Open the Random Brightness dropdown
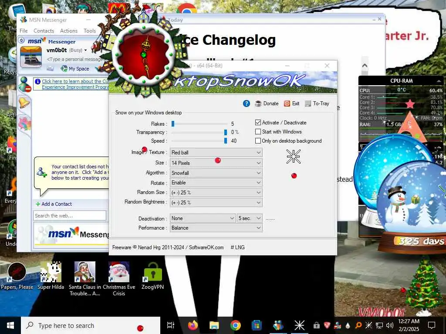The image size is (446, 334). pyautogui.click(x=216, y=203)
